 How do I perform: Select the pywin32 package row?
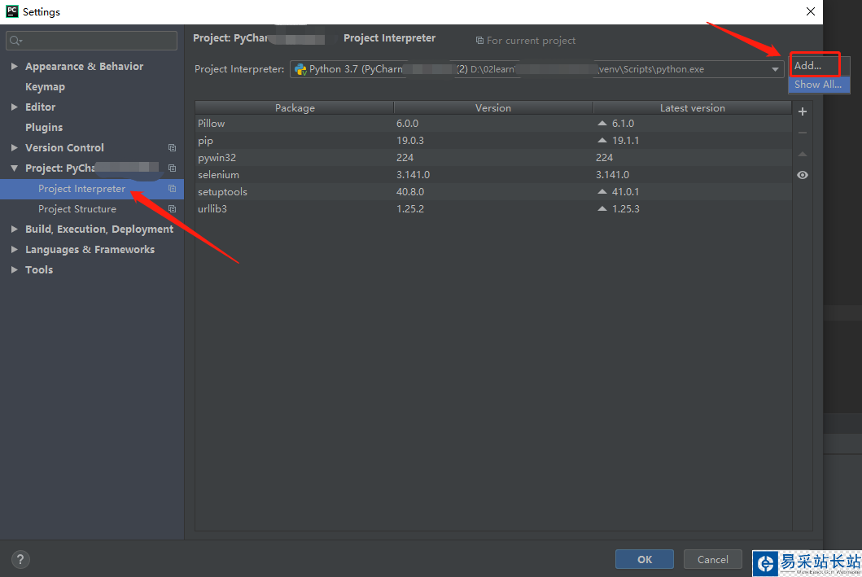[x=493, y=158]
